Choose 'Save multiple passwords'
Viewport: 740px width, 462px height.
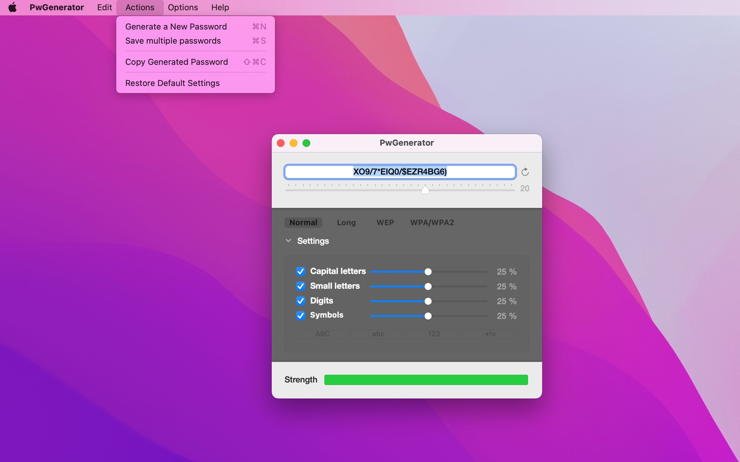click(173, 41)
